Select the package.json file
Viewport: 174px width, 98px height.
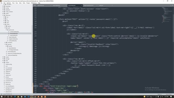(x=9, y=90)
